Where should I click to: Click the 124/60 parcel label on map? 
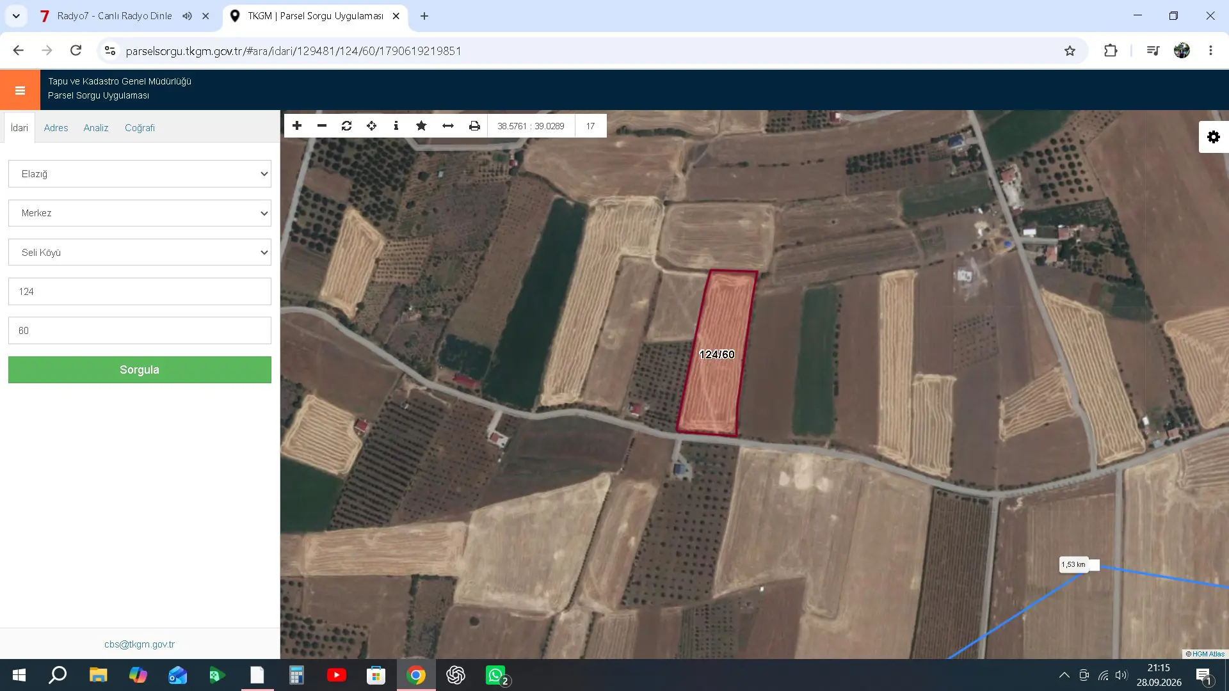717,354
